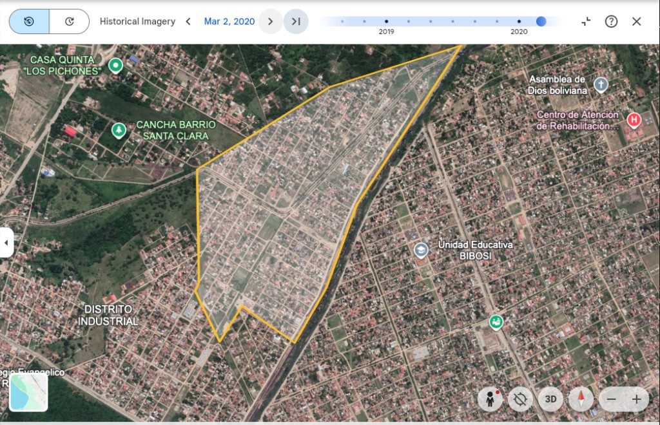Click the my location icon
The height and width of the screenshot is (425, 660).
[520, 399]
